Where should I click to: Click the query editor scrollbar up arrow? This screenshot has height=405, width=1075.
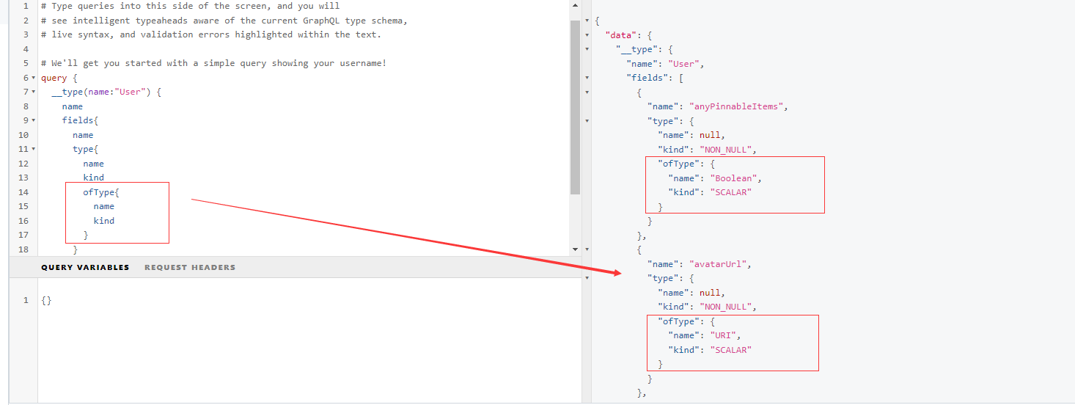(575, 5)
